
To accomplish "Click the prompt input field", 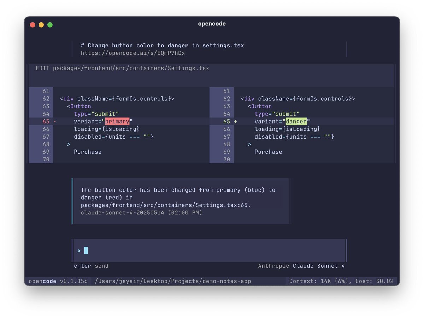I will [209, 251].
